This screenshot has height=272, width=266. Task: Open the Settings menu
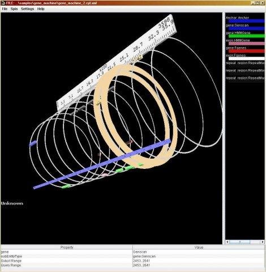(27, 9)
